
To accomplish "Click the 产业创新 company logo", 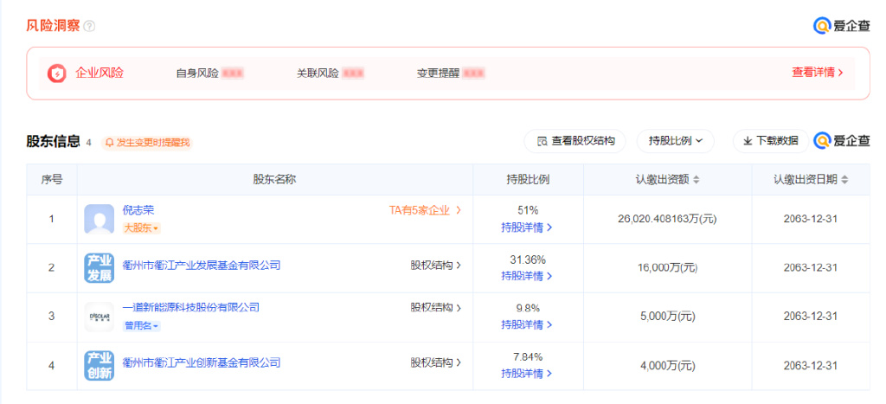I will [x=99, y=366].
